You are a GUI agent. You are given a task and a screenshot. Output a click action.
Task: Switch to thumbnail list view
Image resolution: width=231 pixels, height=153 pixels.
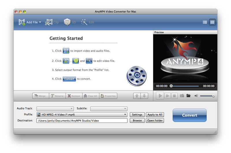[x=205, y=22]
